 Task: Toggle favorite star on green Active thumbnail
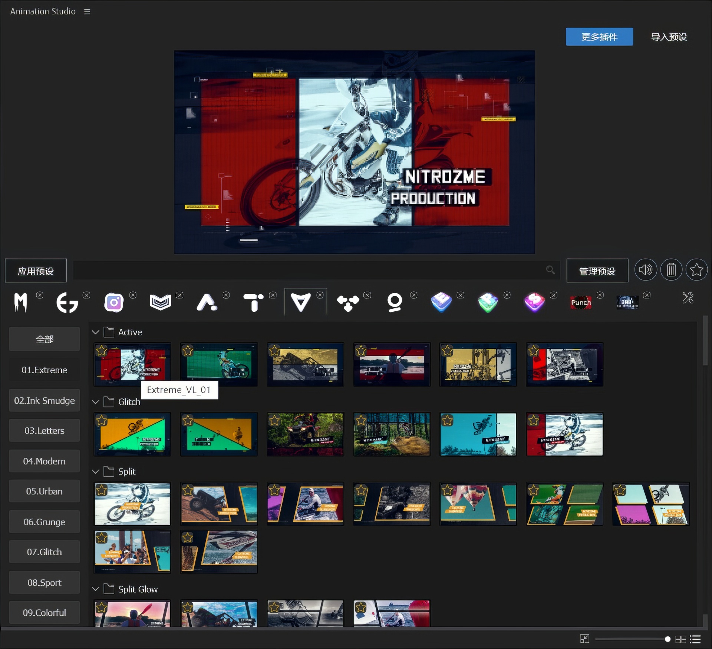click(188, 350)
